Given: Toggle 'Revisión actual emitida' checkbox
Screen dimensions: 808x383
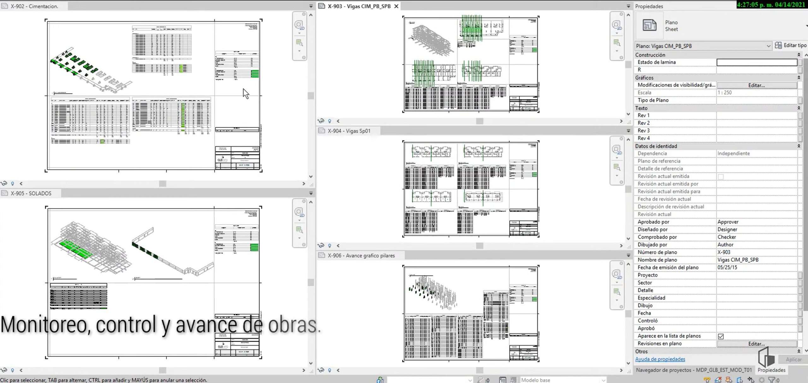Looking at the screenshot, I should pos(721,177).
